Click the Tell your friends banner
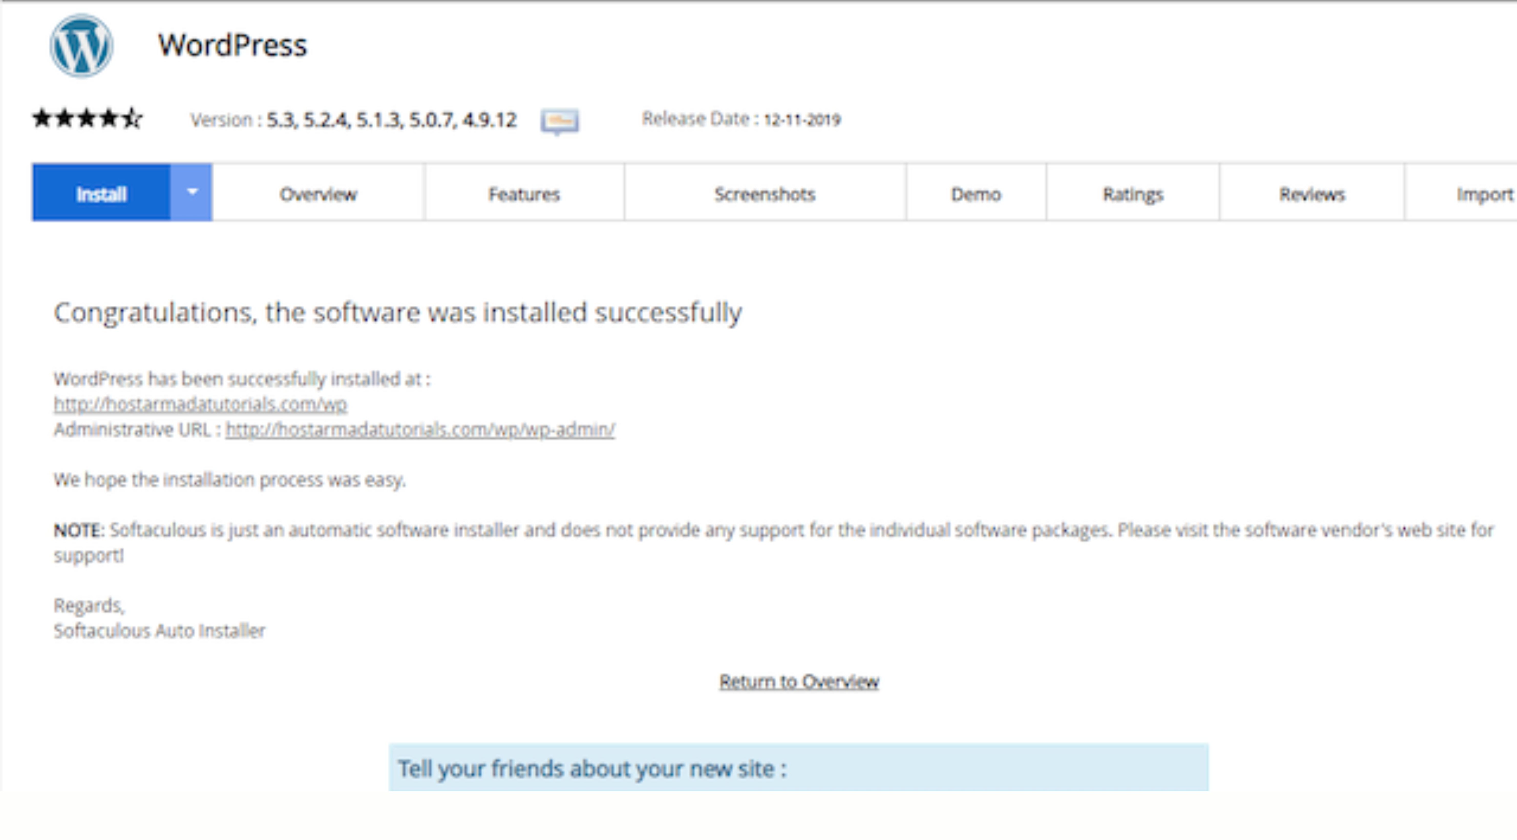The image size is (1517, 840). coord(799,768)
